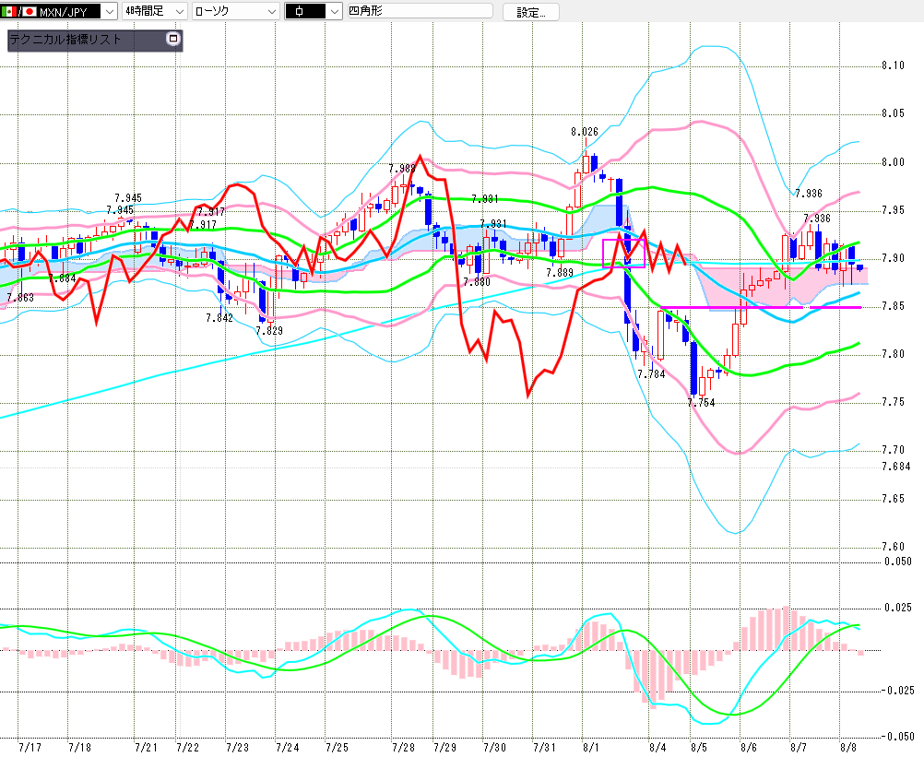Click the 7.863 price label
The image size is (924, 757).
click(20, 298)
